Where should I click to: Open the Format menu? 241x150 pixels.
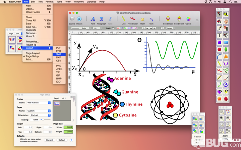pos(49,2)
